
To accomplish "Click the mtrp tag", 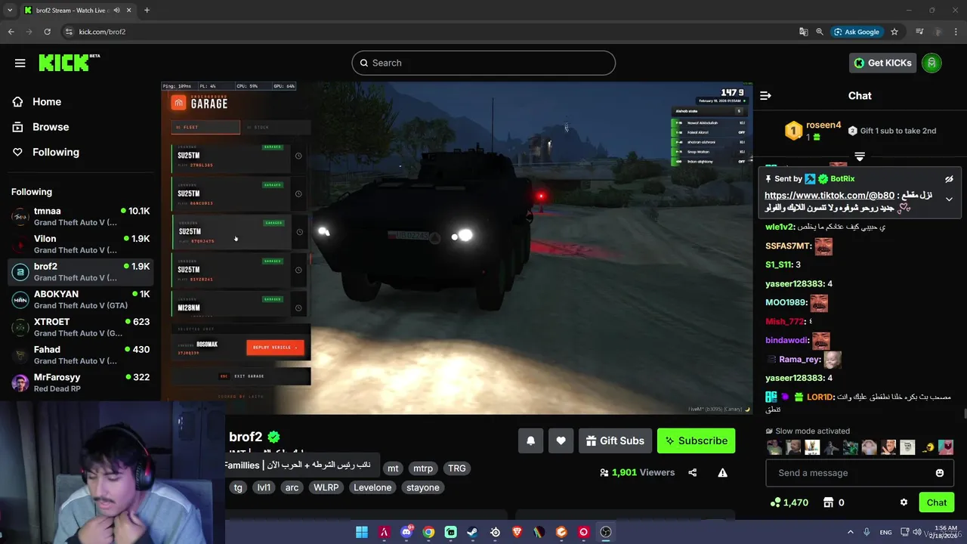I will [x=423, y=468].
